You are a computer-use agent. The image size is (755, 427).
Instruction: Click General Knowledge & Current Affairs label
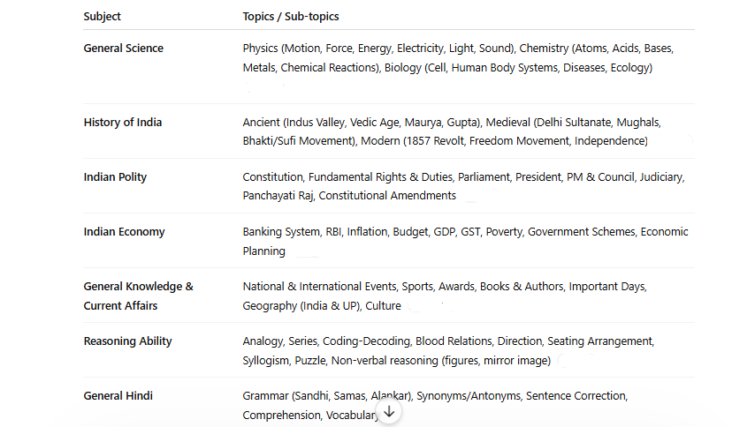tap(138, 296)
